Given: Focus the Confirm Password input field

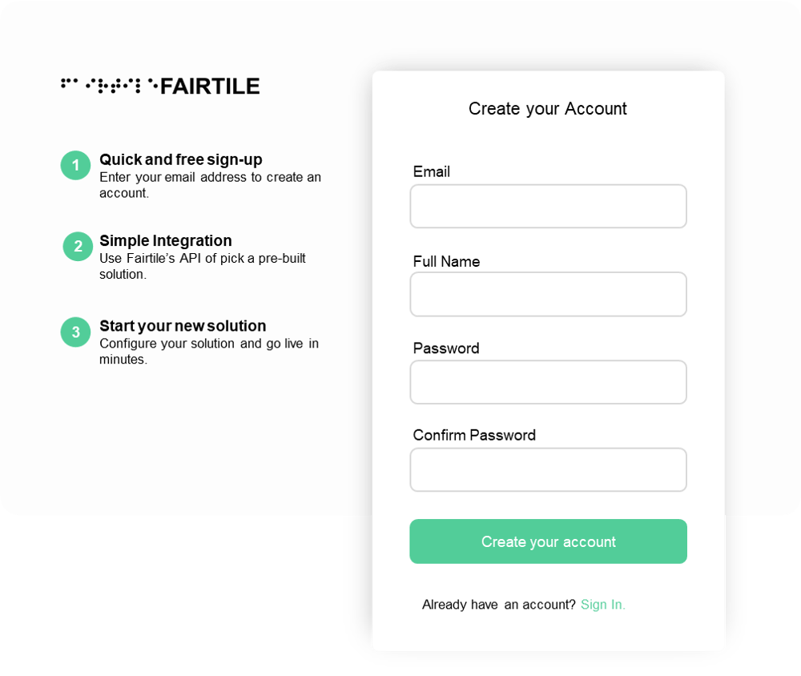Looking at the screenshot, I should pyautogui.click(x=548, y=470).
